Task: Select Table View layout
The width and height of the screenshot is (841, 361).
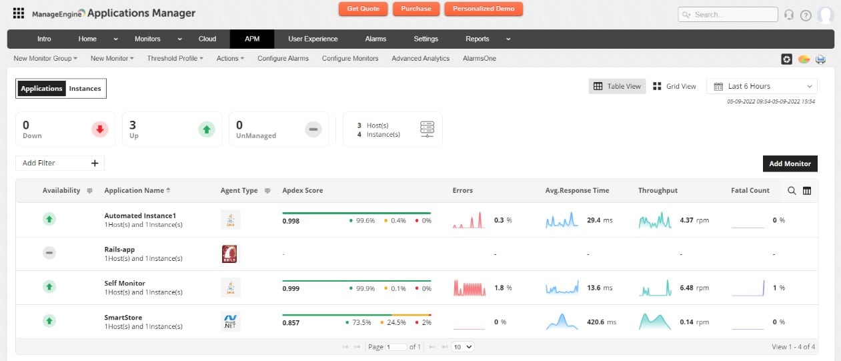Action: pyautogui.click(x=617, y=86)
